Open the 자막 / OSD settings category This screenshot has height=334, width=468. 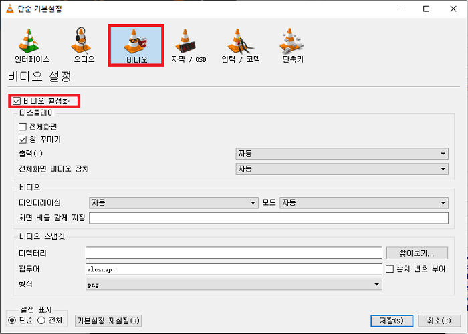click(189, 45)
